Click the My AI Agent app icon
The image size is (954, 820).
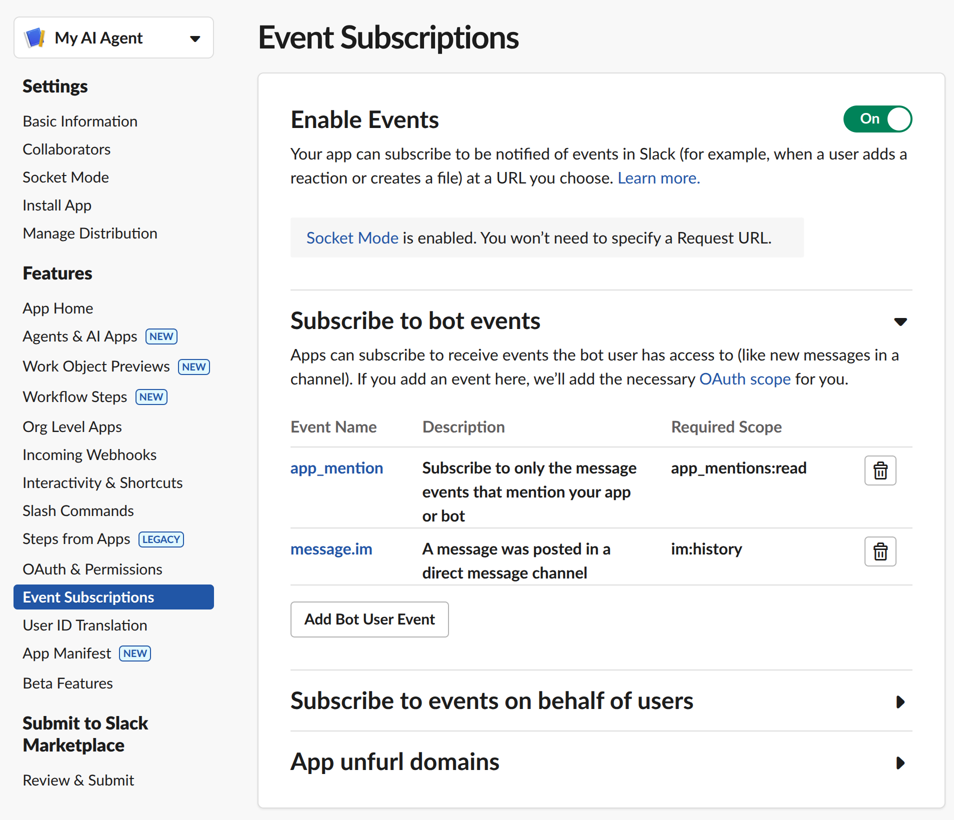click(35, 37)
